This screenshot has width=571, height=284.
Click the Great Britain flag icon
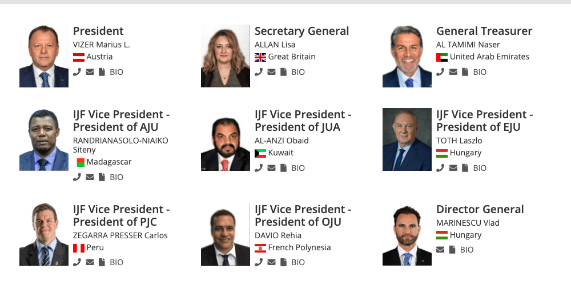click(x=260, y=57)
